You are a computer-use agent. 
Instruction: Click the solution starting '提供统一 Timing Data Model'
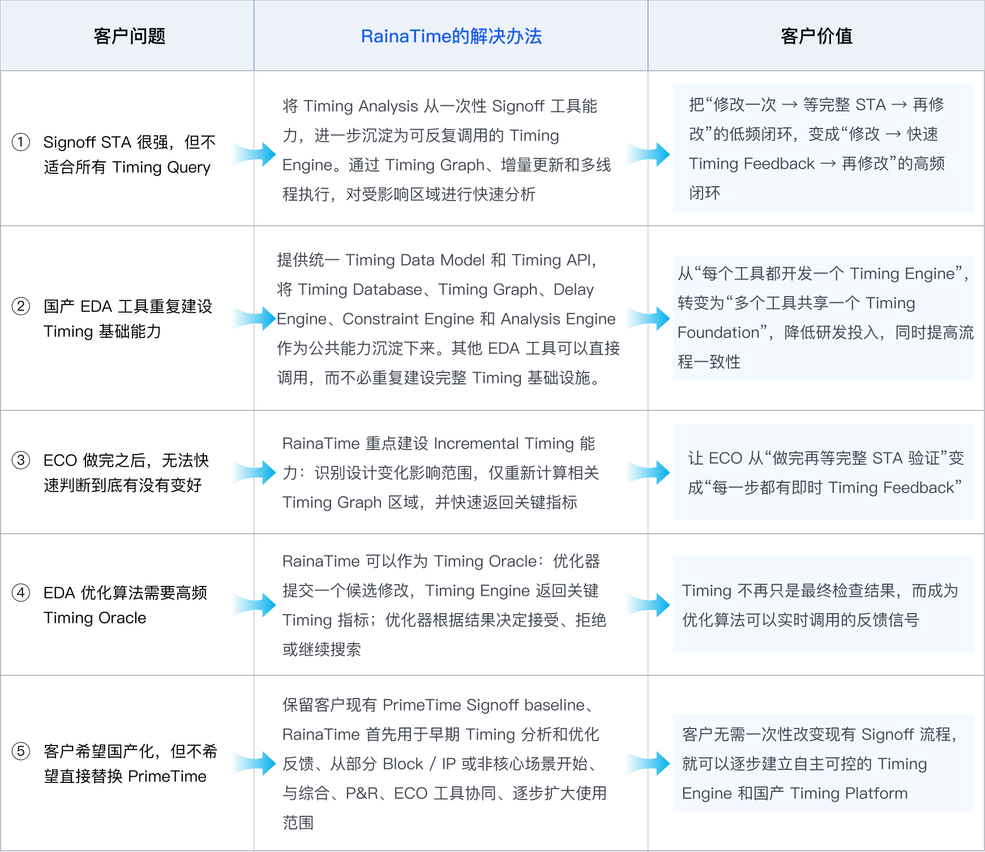(x=448, y=319)
